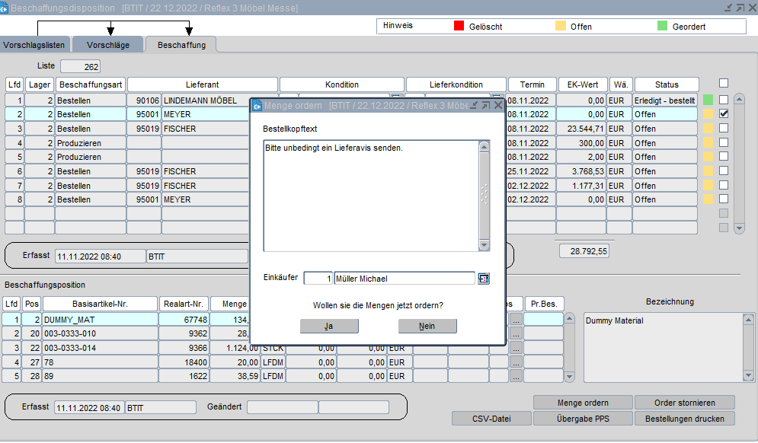Click ellipsis button in DUMMY_MAT position row
This screenshot has width=758, height=443.
[x=517, y=320]
